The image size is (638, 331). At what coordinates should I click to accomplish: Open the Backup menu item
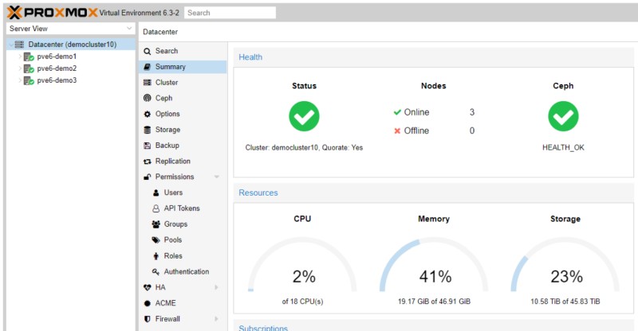(183, 146)
